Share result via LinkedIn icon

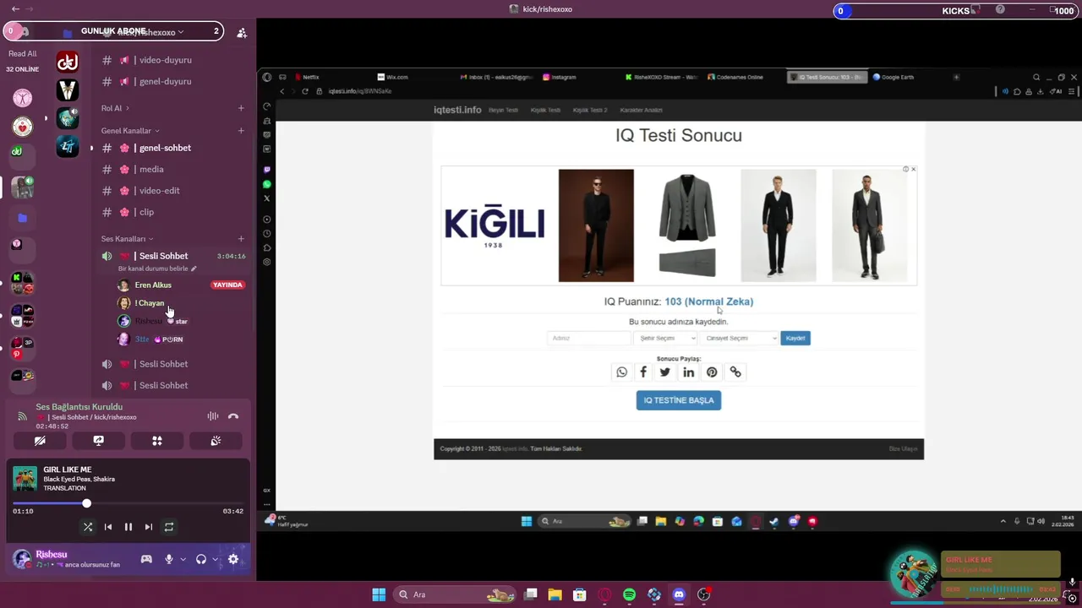689,372
